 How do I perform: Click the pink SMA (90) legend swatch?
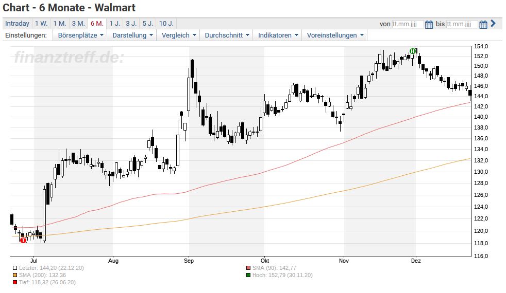pyautogui.click(x=248, y=268)
